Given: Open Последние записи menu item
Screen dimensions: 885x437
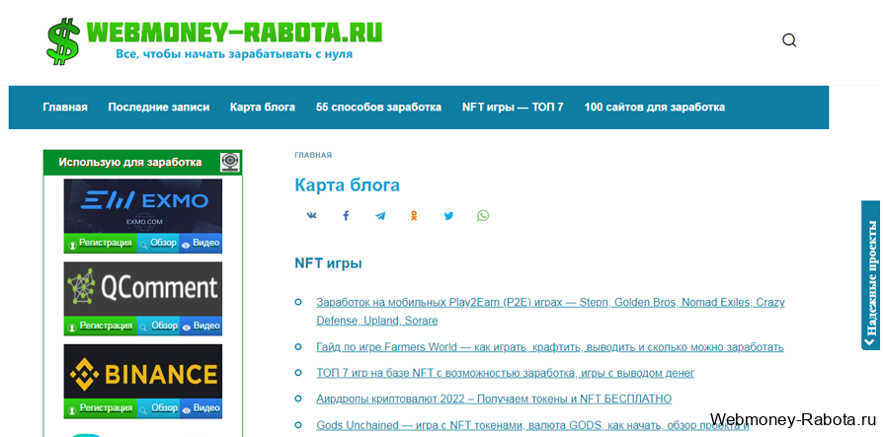Looking at the screenshot, I should (159, 108).
